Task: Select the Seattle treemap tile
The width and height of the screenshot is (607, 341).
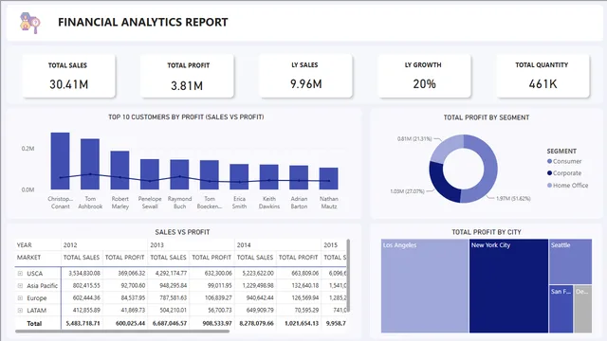Action: [x=570, y=261]
